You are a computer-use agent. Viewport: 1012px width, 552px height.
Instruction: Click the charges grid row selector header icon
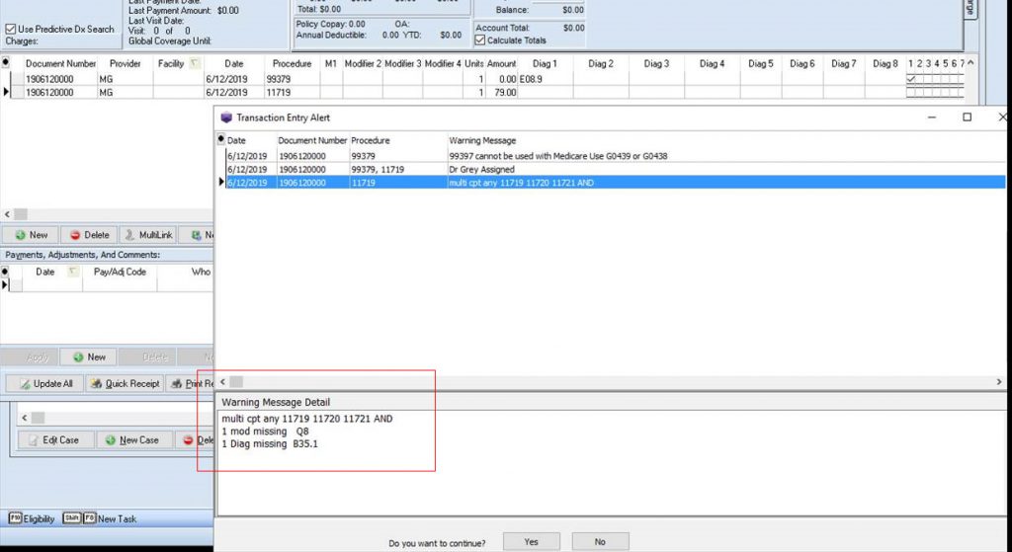[x=5, y=63]
